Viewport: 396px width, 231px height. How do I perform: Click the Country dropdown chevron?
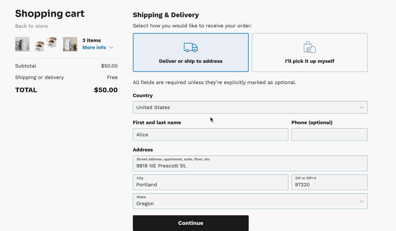(361, 107)
